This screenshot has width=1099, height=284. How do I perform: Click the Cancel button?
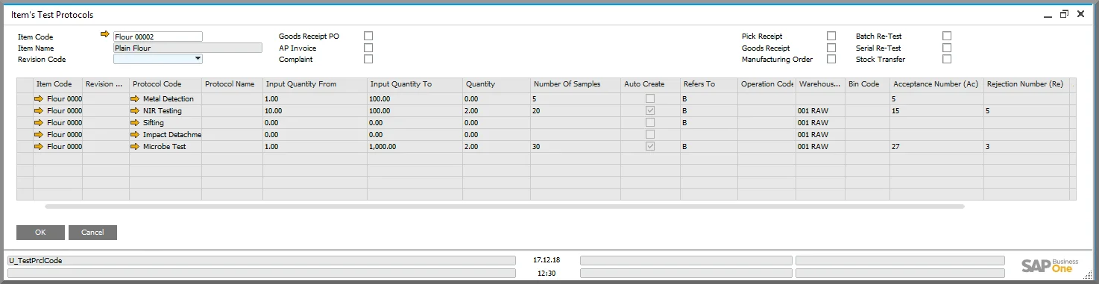point(92,233)
